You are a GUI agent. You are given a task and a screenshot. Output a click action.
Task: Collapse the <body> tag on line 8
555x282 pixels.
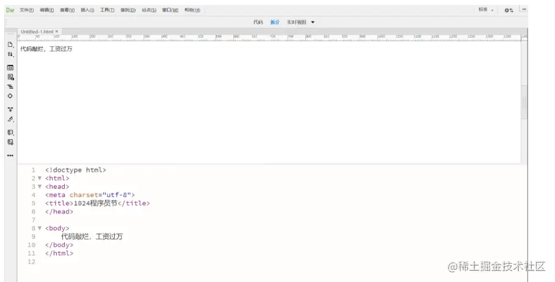(40, 228)
